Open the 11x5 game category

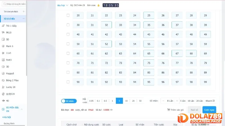coord(8,53)
